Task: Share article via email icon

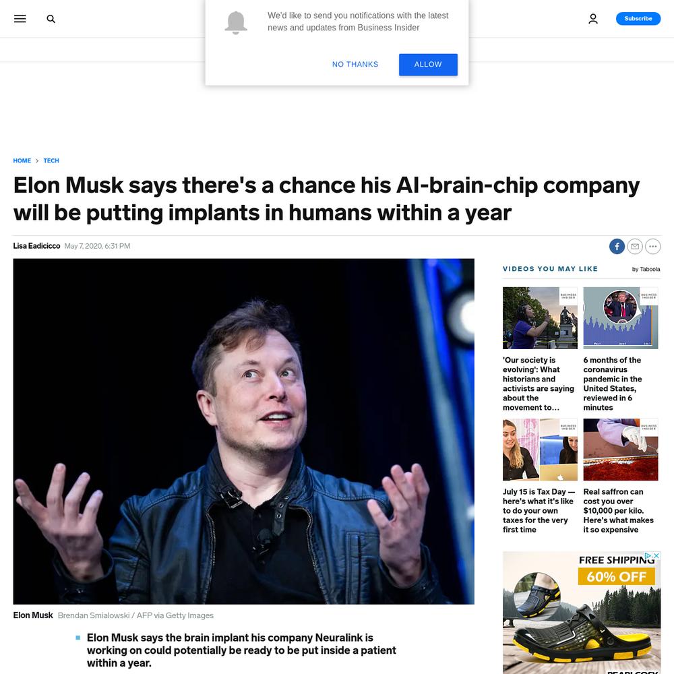Action: [635, 246]
